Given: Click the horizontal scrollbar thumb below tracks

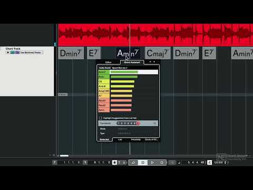Looking at the screenshot, I should click(x=64, y=156).
